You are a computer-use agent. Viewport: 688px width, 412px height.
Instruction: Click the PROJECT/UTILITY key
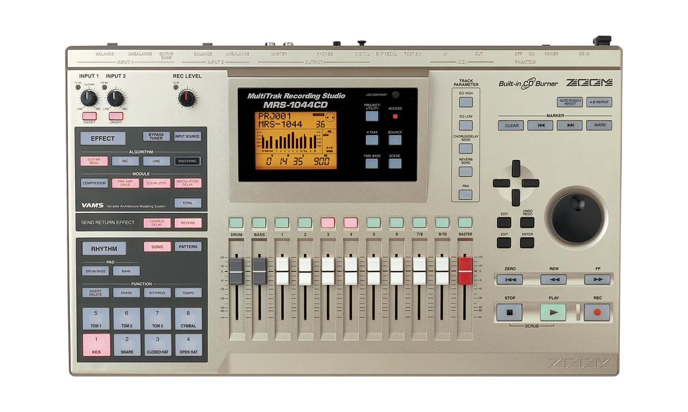[372, 116]
